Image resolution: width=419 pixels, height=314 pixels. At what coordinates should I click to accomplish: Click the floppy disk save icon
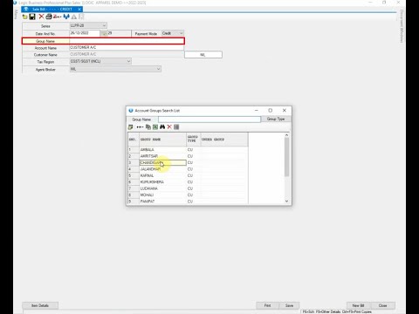pyautogui.click(x=32, y=17)
